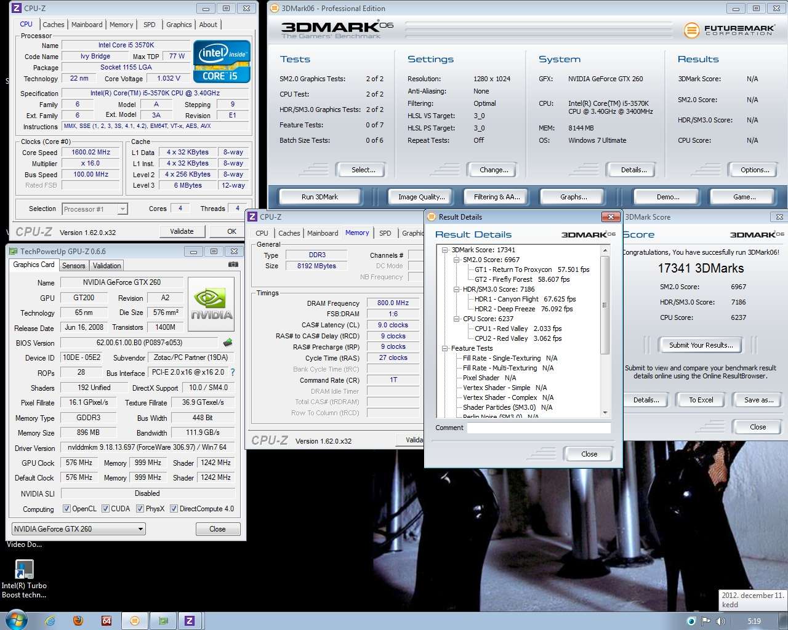This screenshot has height=630, width=788.
Task: Launch Firefox from the taskbar
Action: click(x=78, y=621)
